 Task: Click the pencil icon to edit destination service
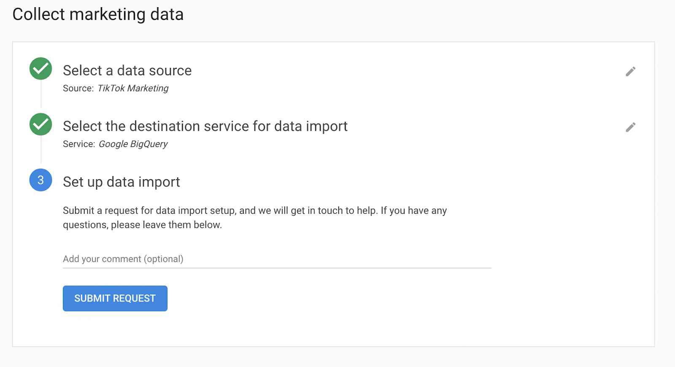pos(630,127)
